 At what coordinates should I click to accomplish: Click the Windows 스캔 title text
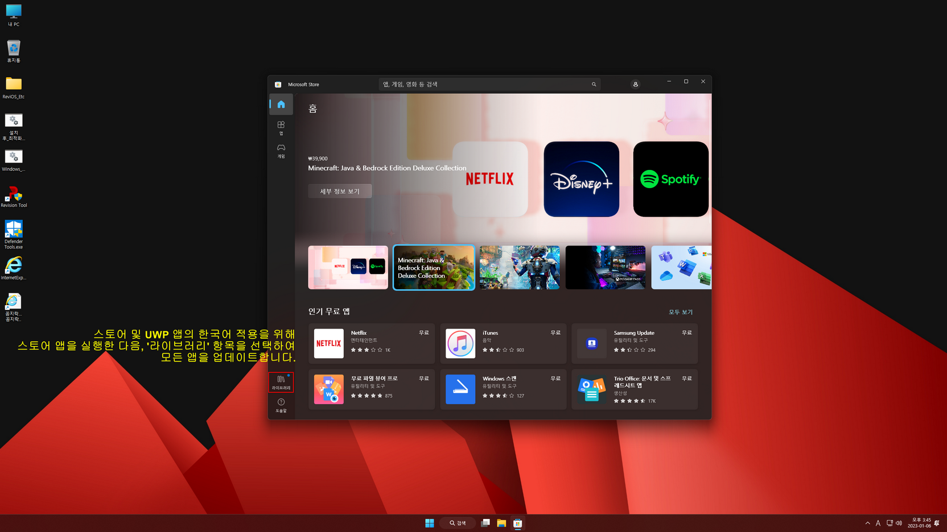[x=499, y=379]
